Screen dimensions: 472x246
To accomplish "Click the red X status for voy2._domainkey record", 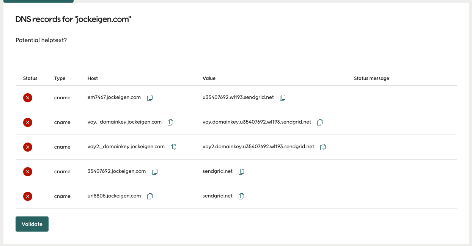I will pos(27,147).
